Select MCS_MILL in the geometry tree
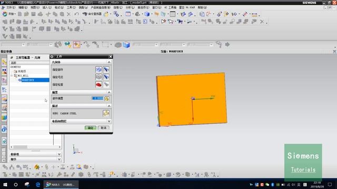The height and width of the screenshot is (189, 337). point(23,76)
